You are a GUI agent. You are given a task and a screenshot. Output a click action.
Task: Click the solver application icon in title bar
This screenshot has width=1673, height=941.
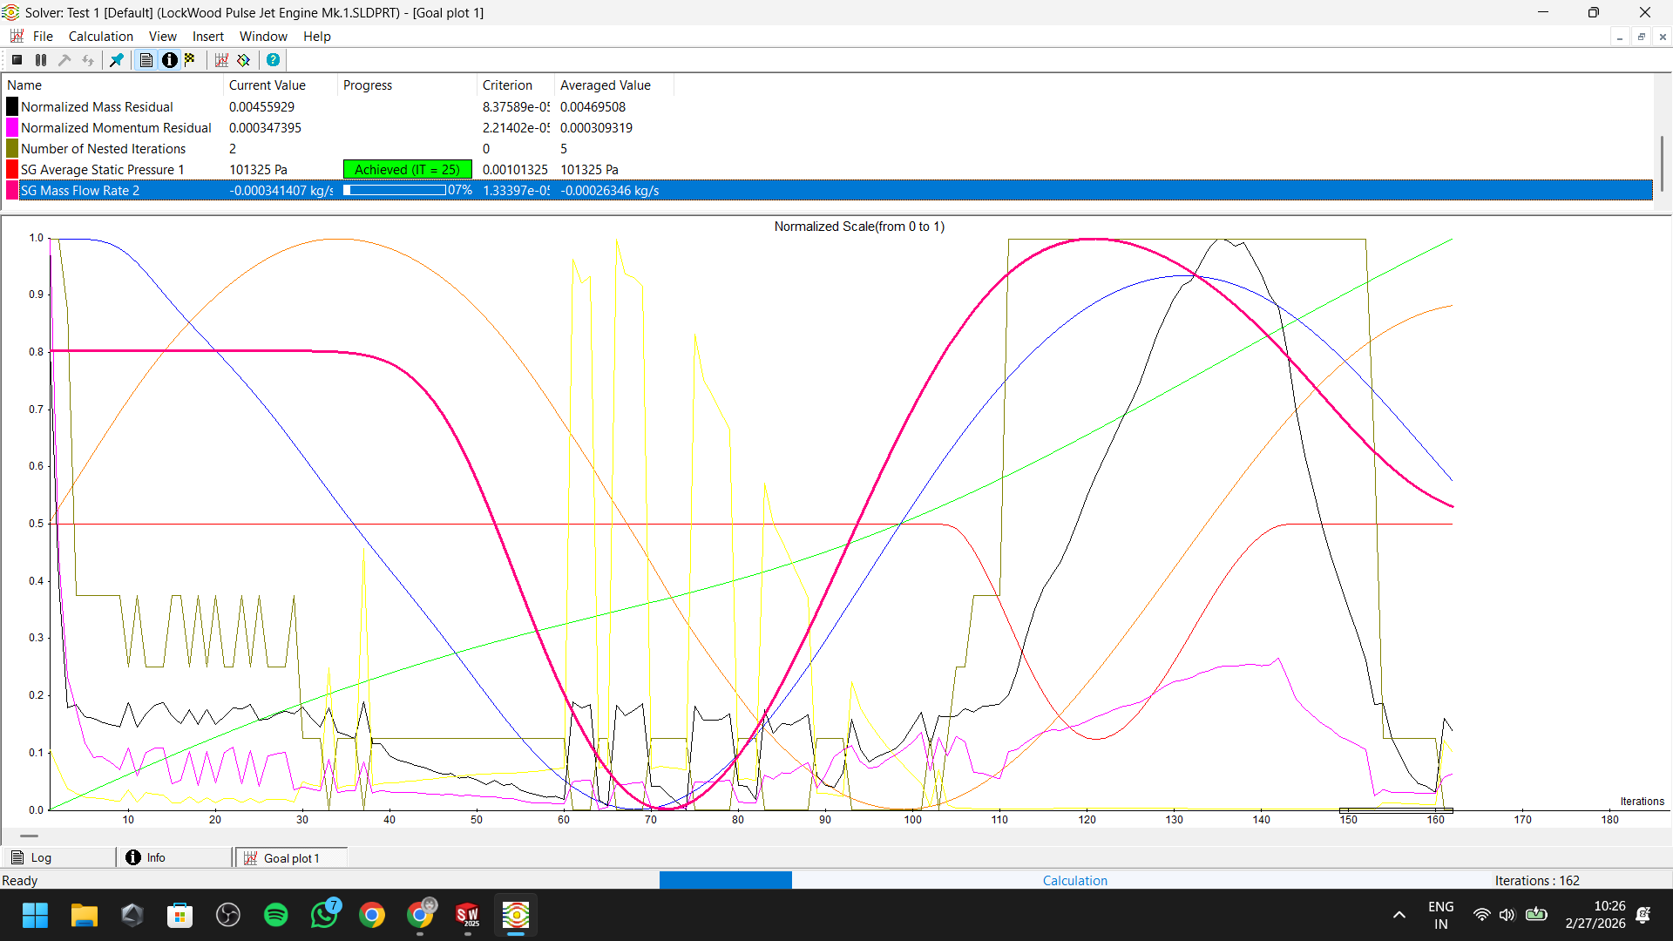point(11,12)
